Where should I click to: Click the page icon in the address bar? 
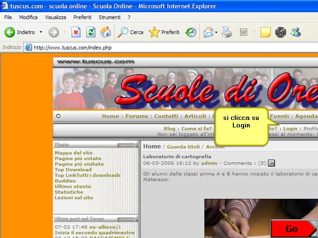tap(29, 47)
